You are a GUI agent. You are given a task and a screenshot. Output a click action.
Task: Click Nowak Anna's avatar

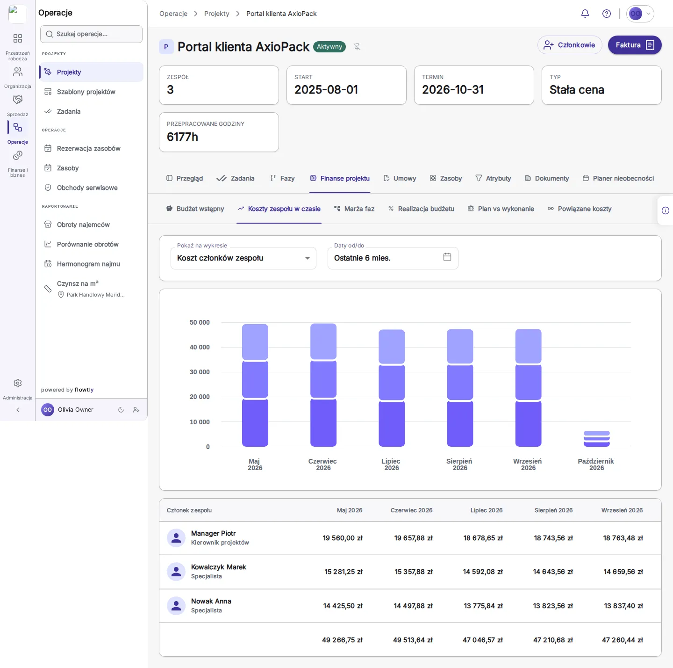[176, 606]
